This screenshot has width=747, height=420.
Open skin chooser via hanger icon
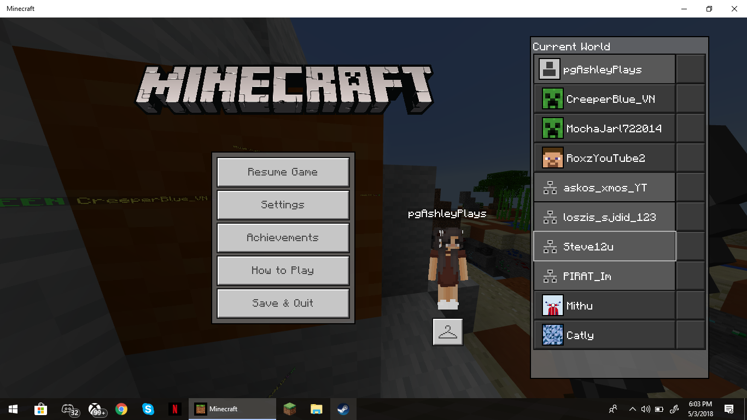click(448, 331)
